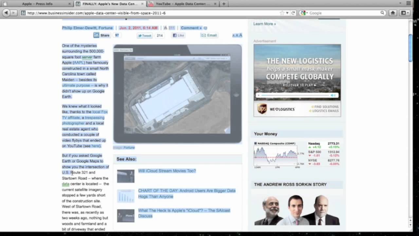Click the NYSE index row
The height and width of the screenshot is (236, 419).
[323, 162]
